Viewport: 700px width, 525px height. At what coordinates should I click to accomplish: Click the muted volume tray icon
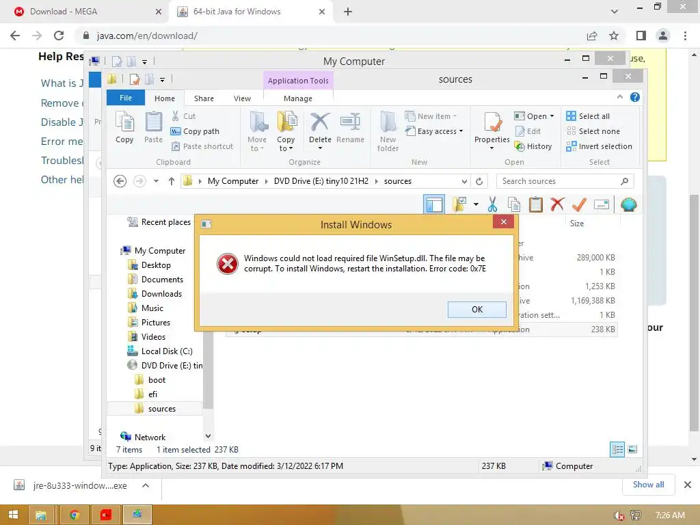pos(618,515)
